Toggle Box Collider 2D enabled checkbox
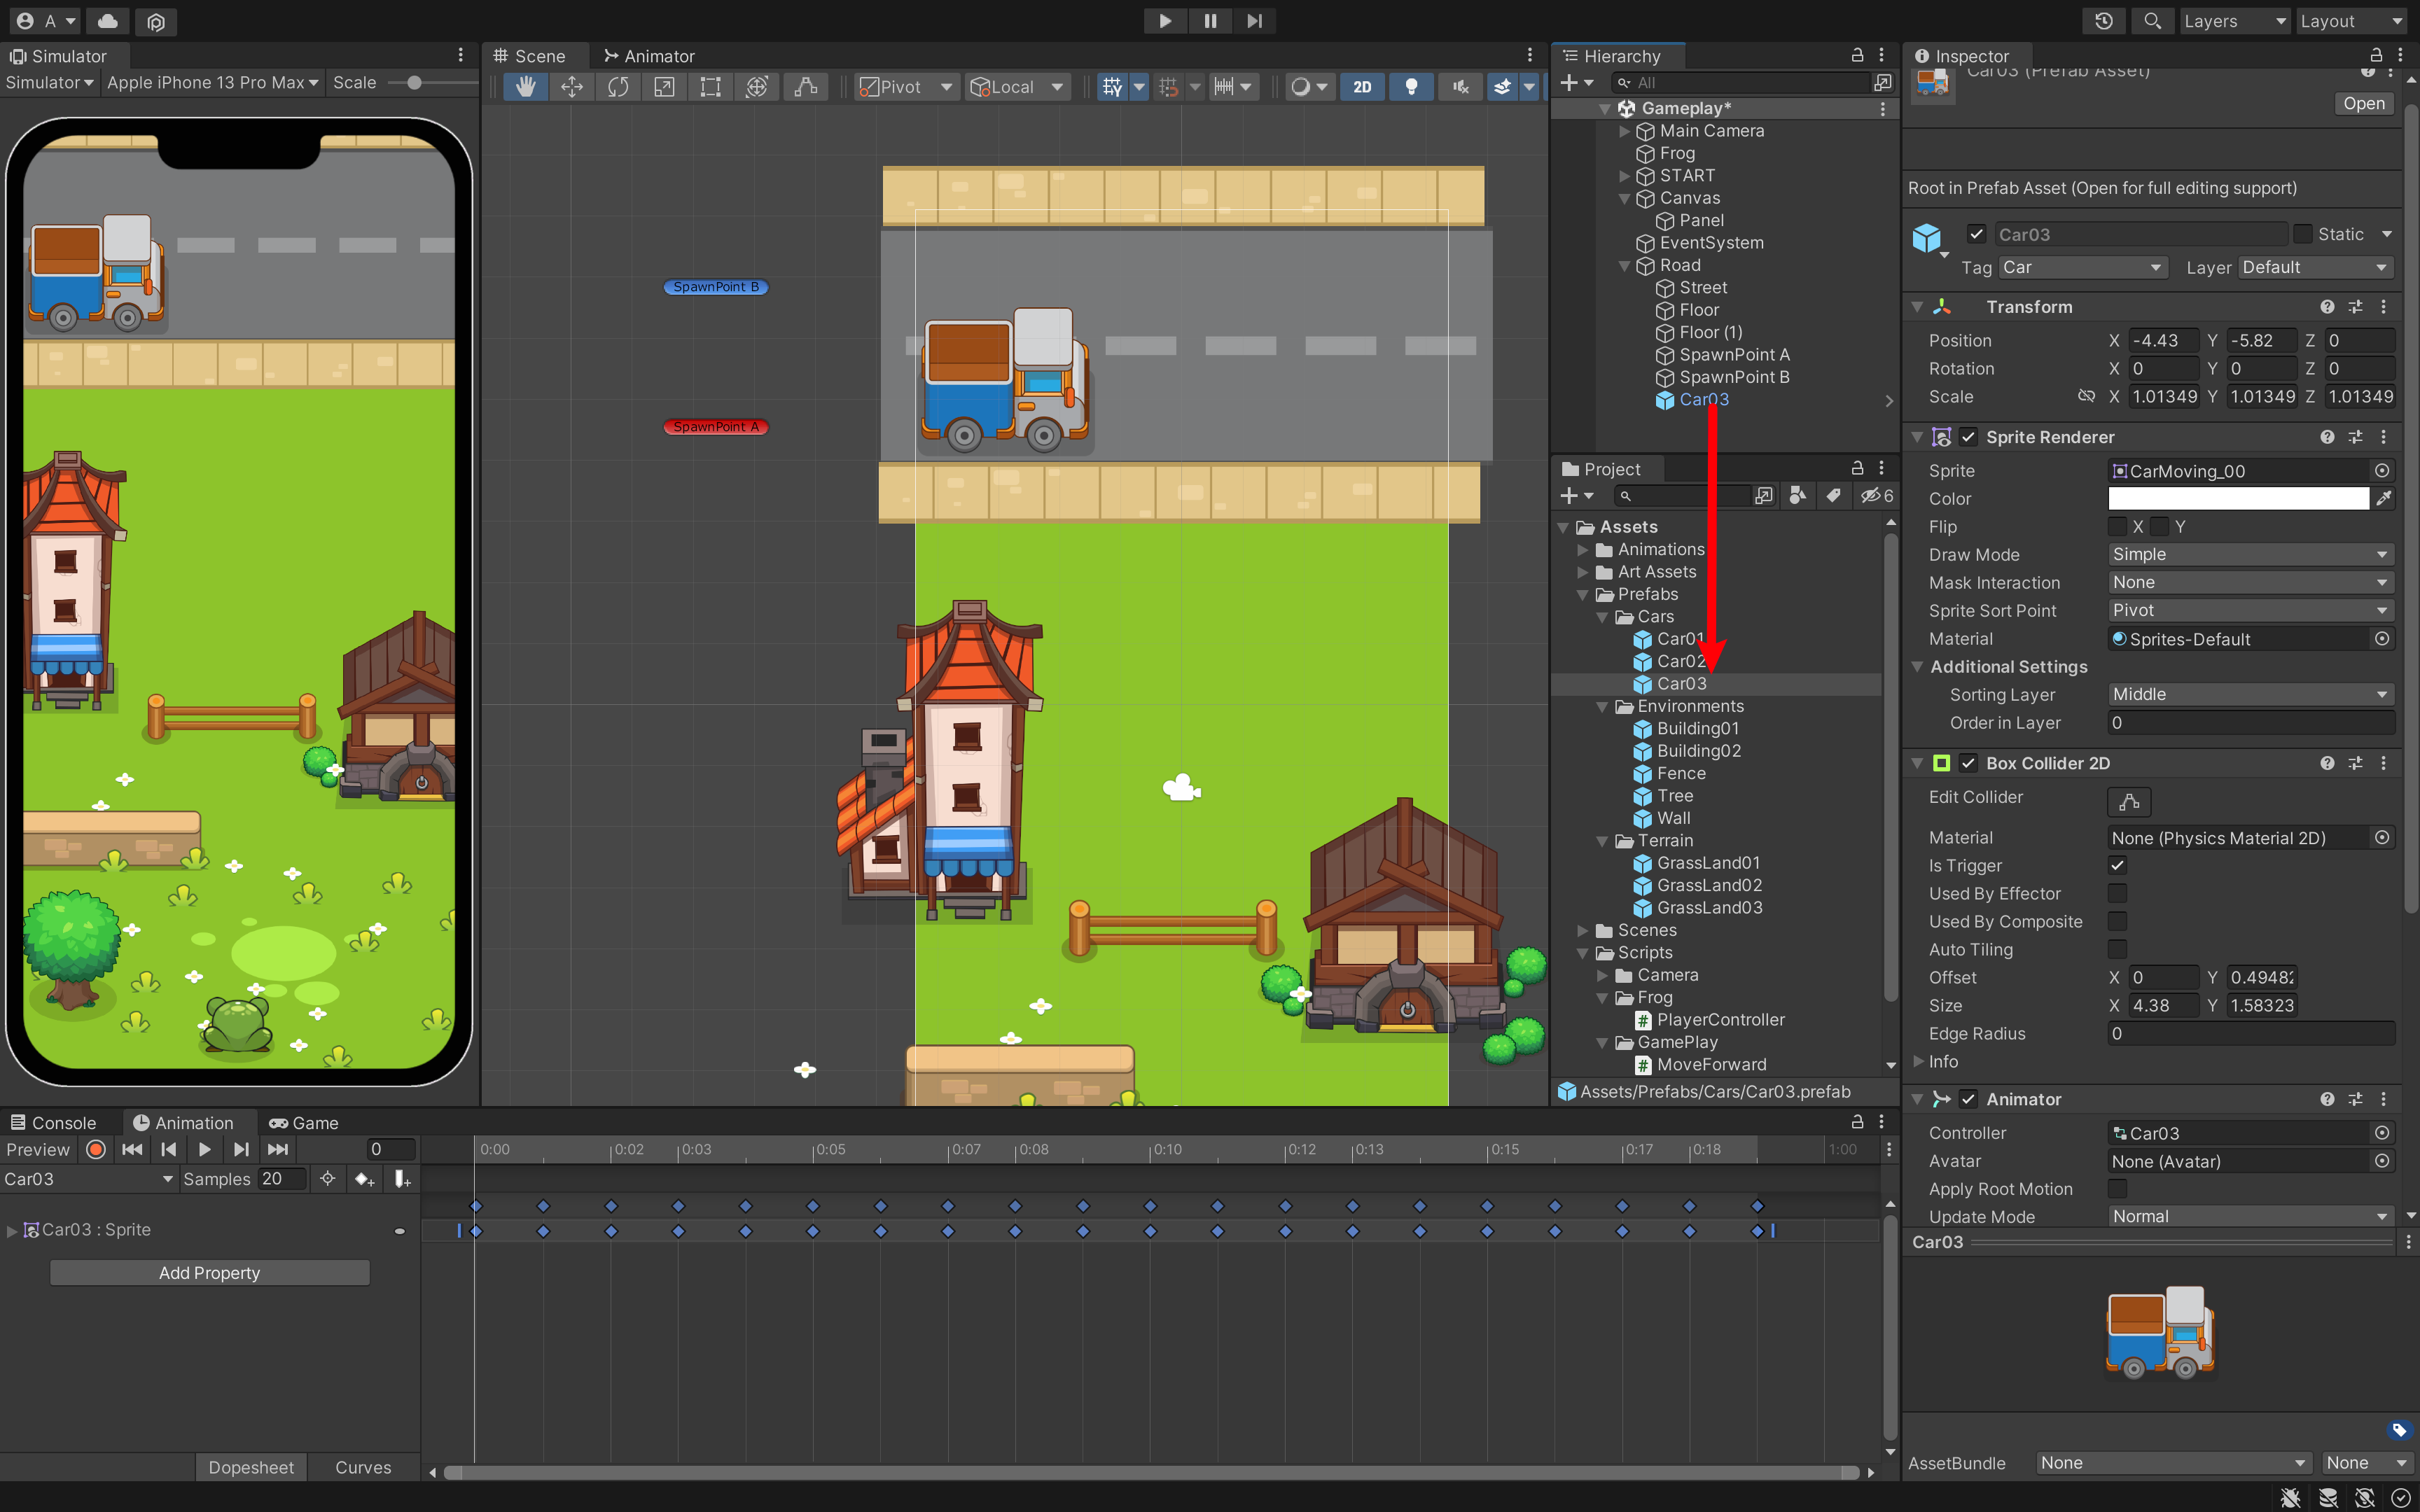This screenshot has height=1512, width=2420. click(1968, 763)
